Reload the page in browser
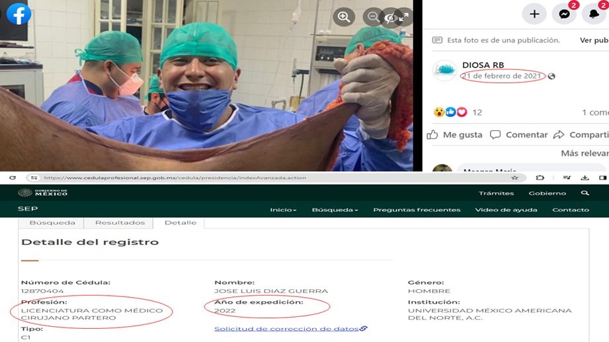The height and width of the screenshot is (342, 609). coord(12,178)
